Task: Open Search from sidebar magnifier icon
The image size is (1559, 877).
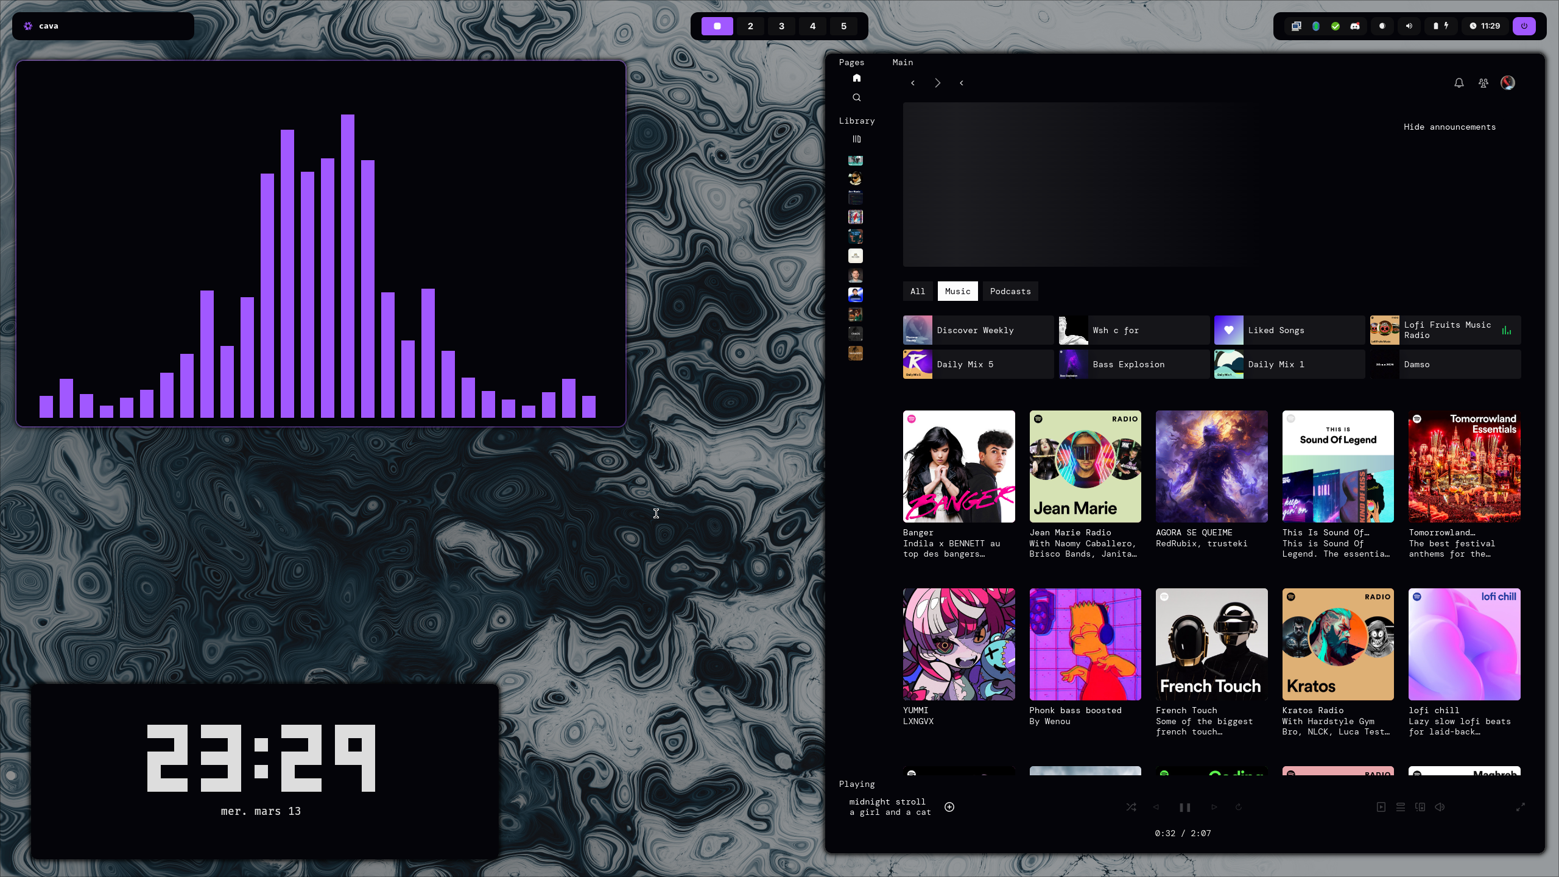Action: coord(856,97)
